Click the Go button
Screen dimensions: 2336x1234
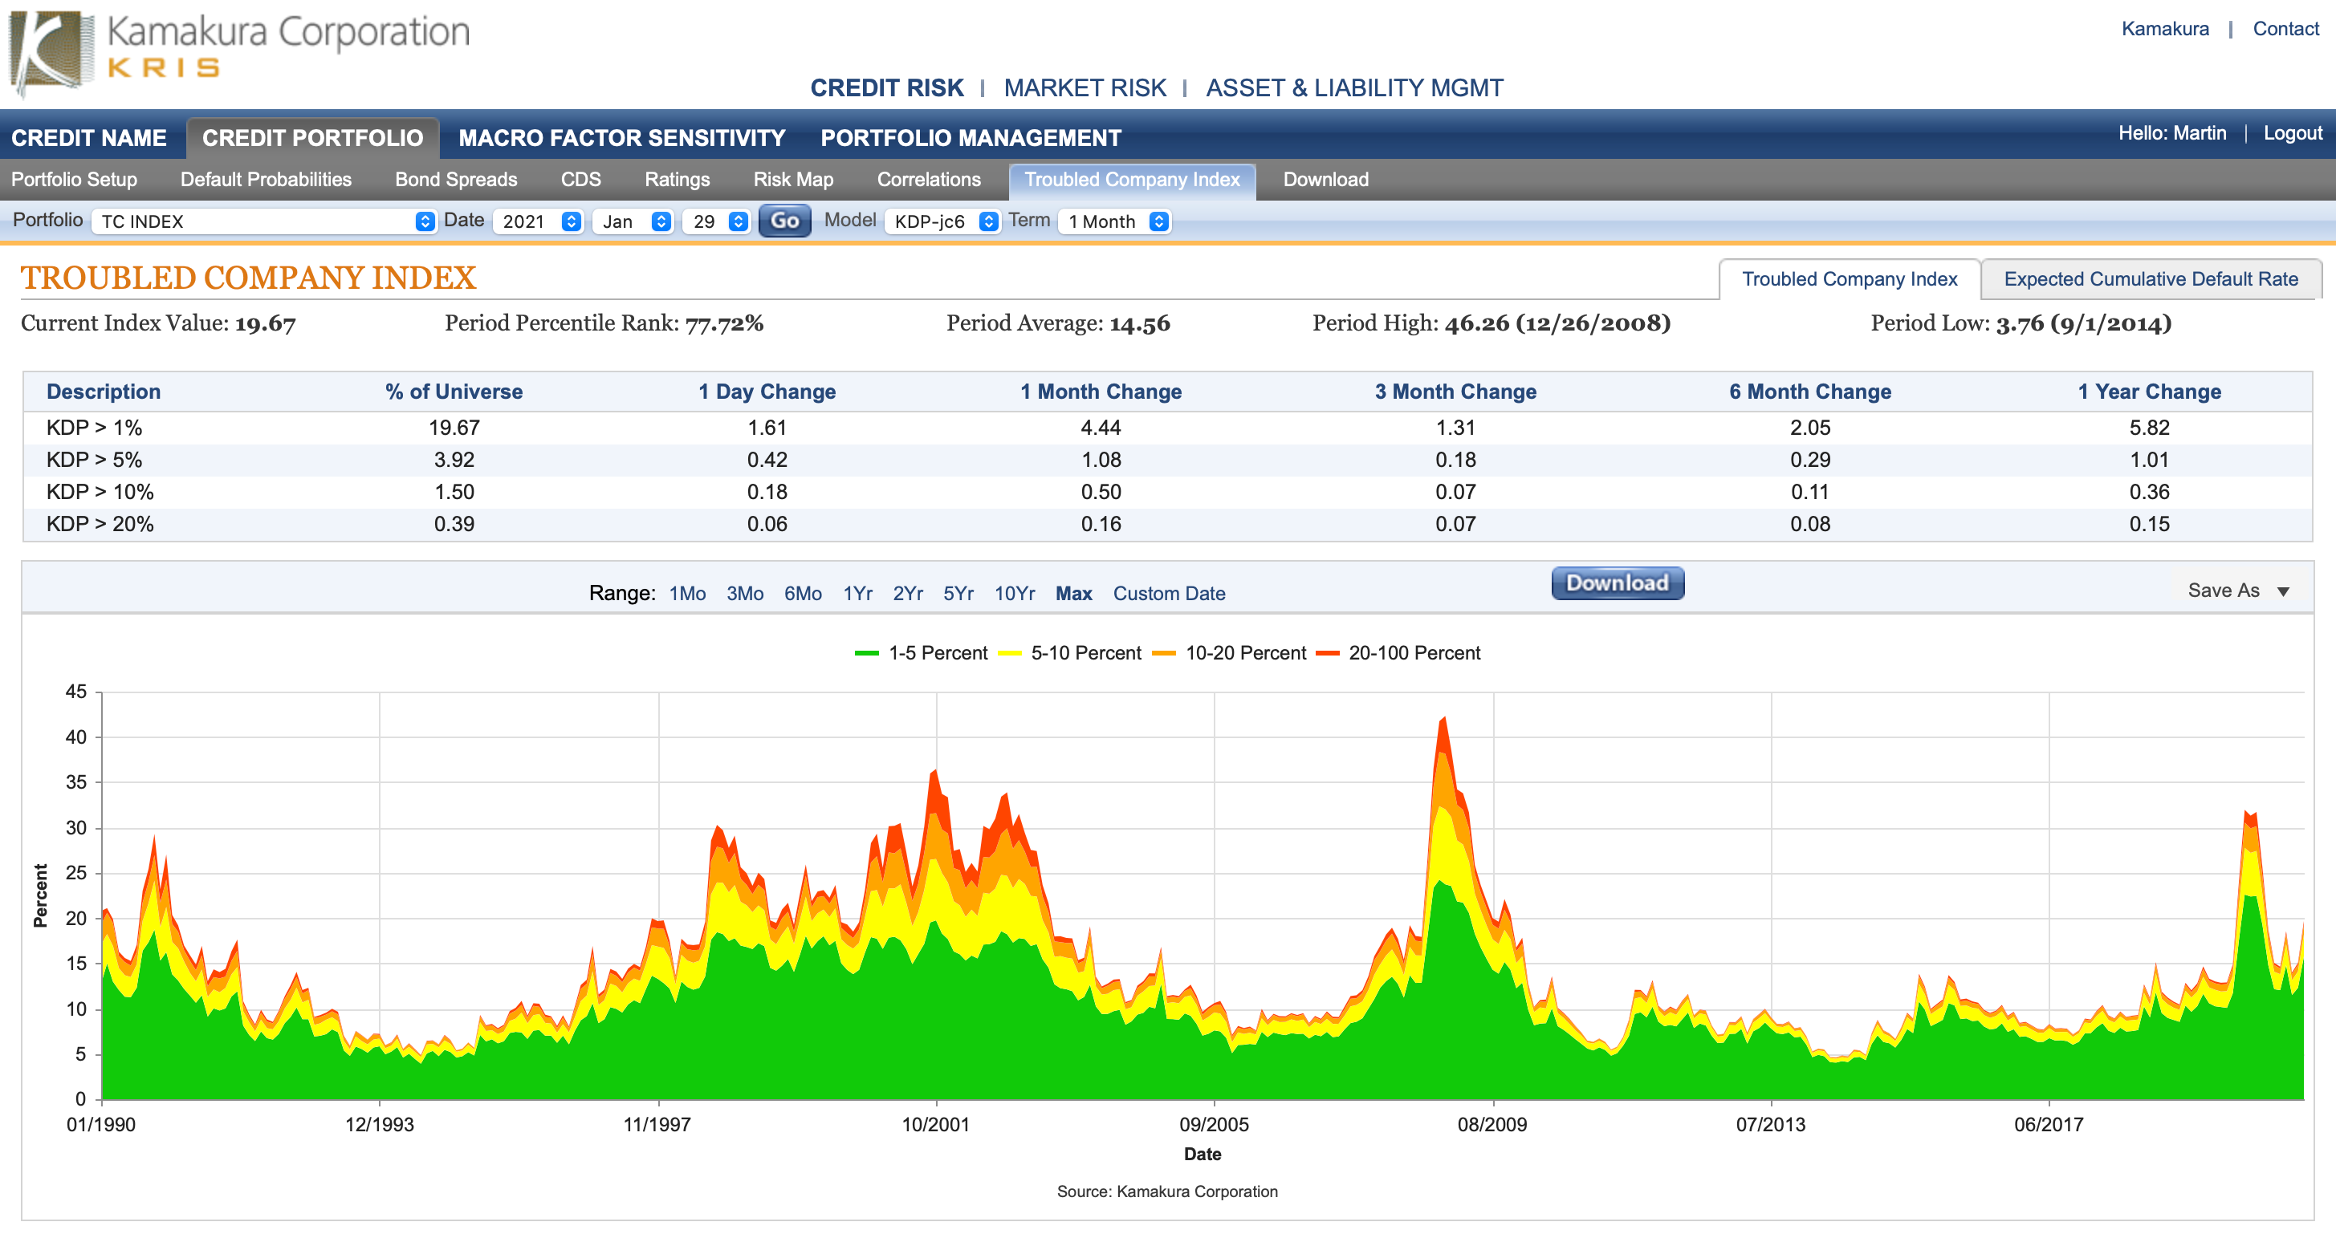click(x=784, y=221)
